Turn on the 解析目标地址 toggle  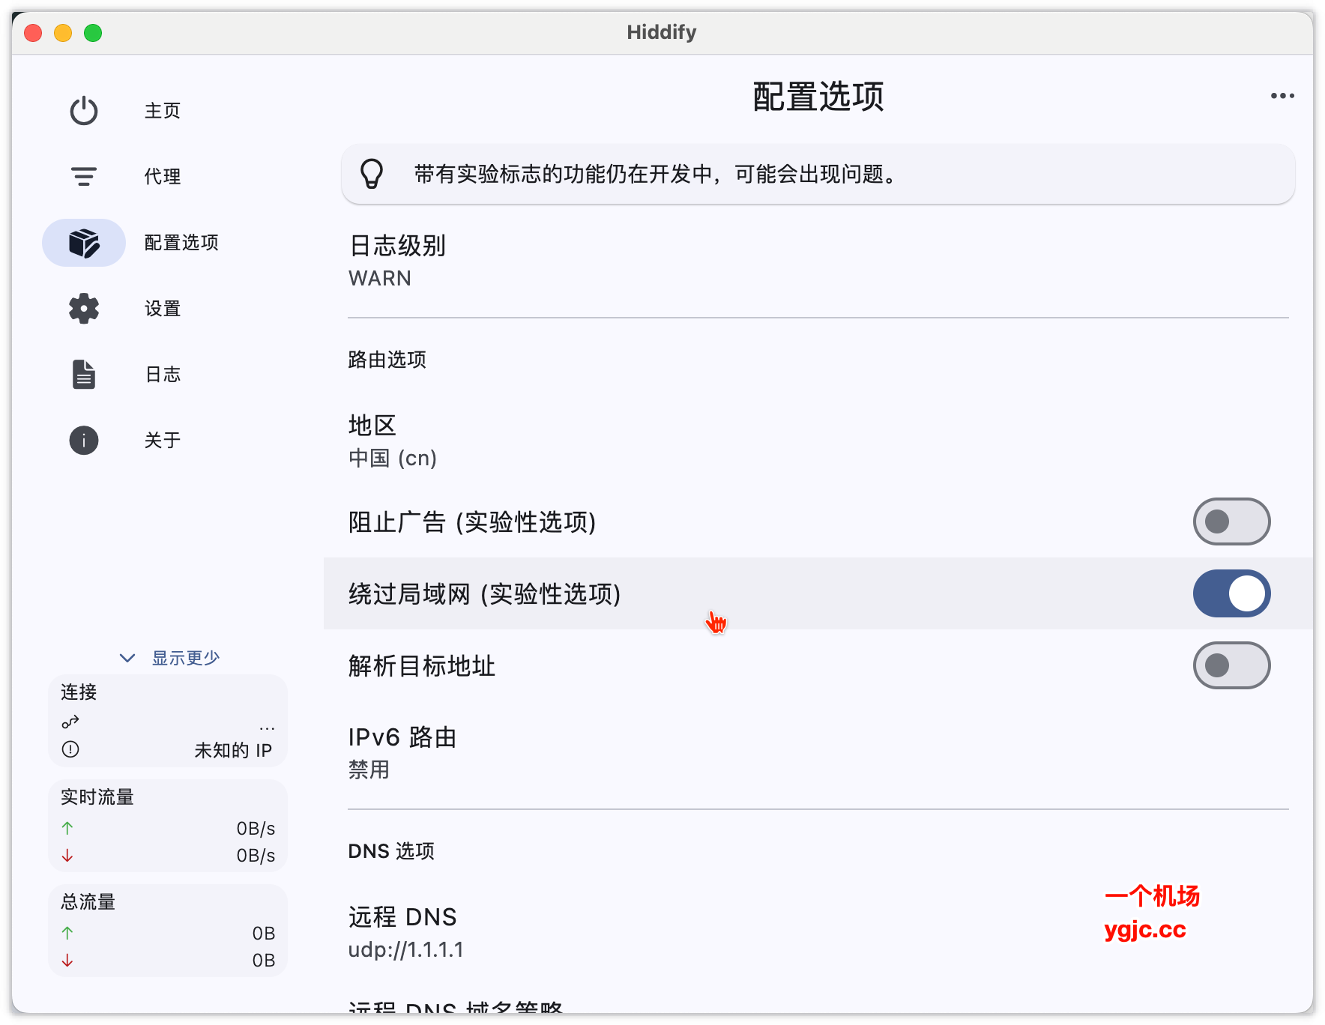(1231, 665)
